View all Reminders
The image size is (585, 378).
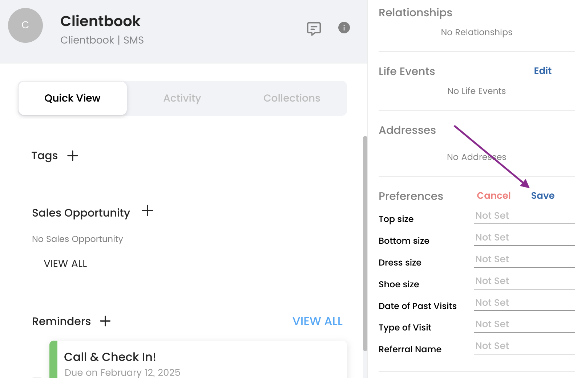317,321
